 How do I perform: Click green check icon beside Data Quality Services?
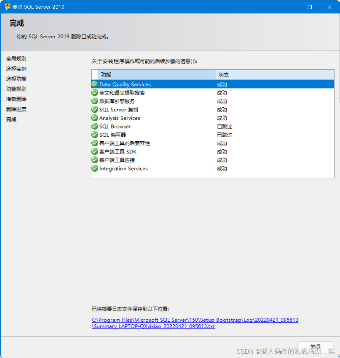tap(94, 84)
